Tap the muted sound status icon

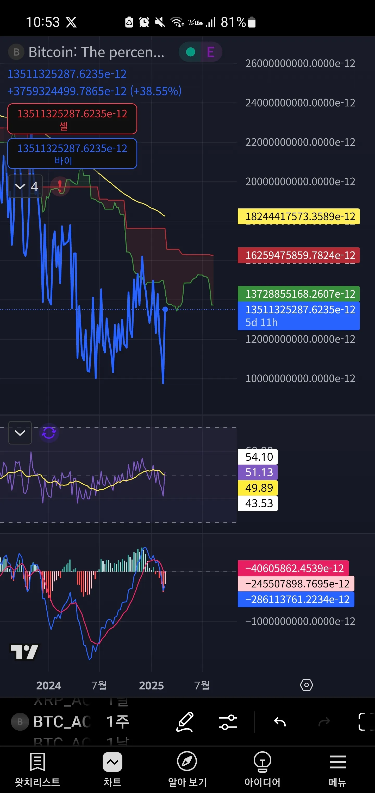160,22
